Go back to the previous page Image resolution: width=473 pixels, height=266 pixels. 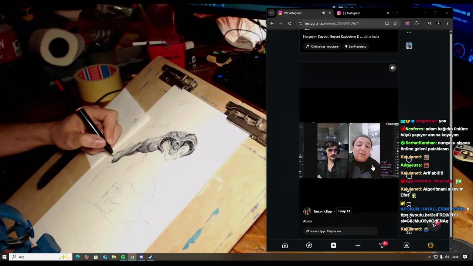(x=272, y=23)
